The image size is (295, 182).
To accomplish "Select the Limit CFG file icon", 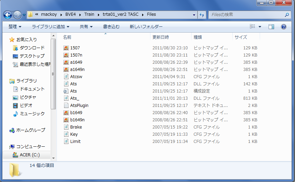I will coord(66,141).
